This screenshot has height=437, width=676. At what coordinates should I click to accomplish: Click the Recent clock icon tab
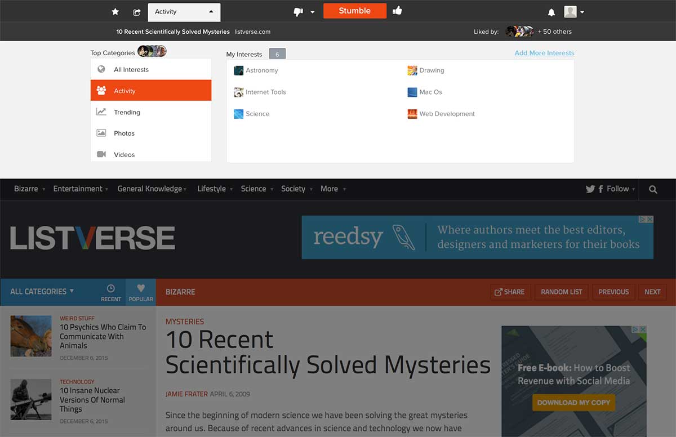pyautogui.click(x=111, y=292)
